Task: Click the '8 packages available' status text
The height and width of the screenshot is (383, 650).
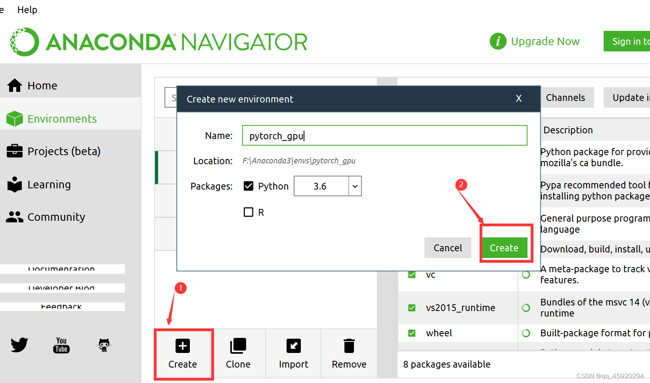Action: click(447, 364)
